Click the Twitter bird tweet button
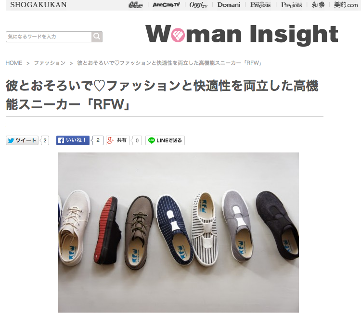The image size is (361, 328). [x=22, y=140]
